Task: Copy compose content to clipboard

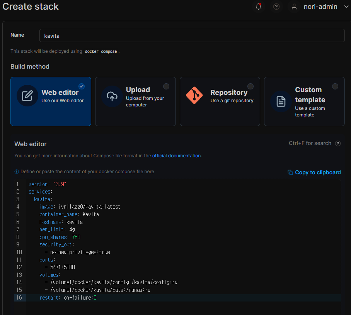Action: point(314,172)
